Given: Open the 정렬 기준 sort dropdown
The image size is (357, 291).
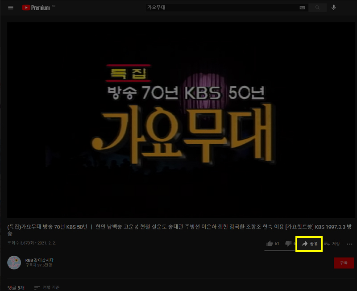Looking at the screenshot, I should 47,287.
